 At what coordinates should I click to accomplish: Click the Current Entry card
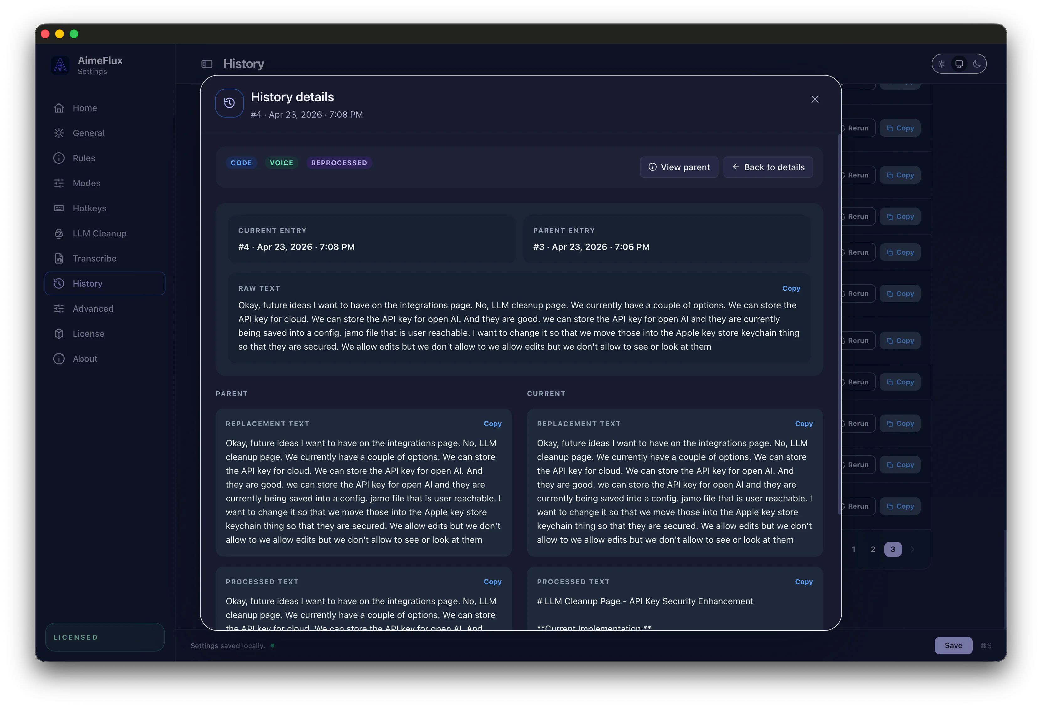point(372,239)
